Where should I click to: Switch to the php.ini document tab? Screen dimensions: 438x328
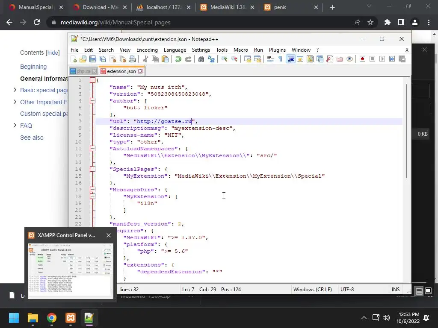83,71
